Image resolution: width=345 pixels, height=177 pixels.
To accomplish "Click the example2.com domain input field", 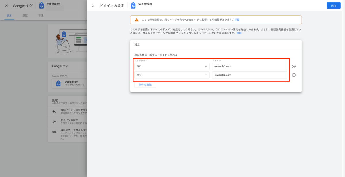I will point(250,75).
